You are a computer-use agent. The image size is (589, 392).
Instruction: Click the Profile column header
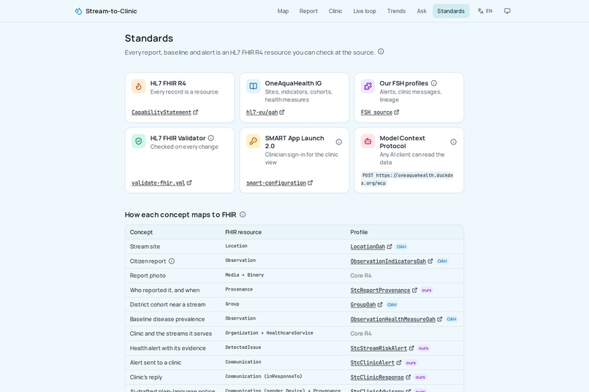click(x=359, y=232)
